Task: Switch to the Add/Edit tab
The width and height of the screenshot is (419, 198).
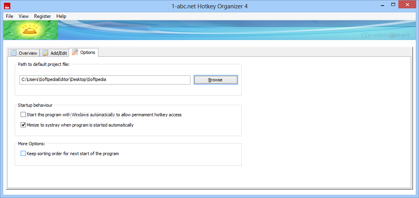Action: click(54, 53)
